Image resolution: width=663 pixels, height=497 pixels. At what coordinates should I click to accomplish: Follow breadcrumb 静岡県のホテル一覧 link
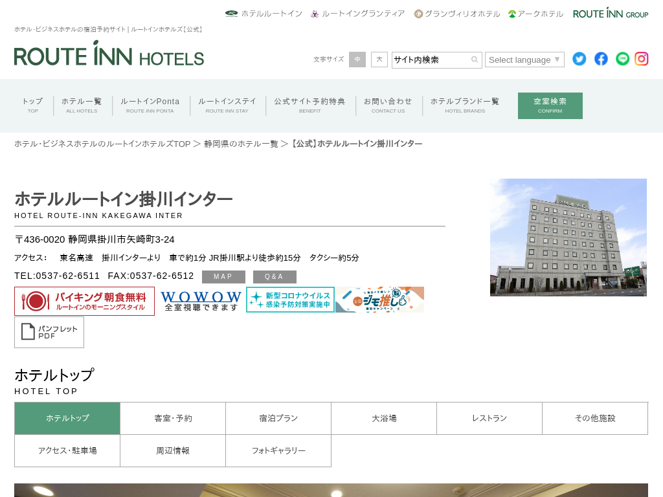coord(241,144)
